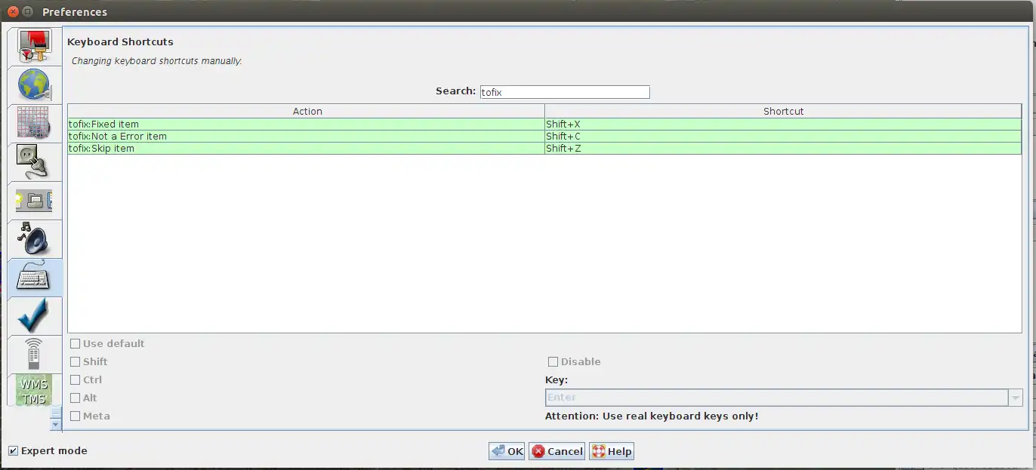1036x470 pixels.
Task: Select the tofix:Skip item row
Action: pos(306,149)
